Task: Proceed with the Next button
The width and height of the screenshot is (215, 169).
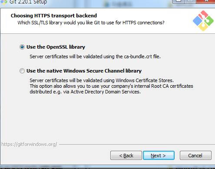Action: tap(159, 156)
